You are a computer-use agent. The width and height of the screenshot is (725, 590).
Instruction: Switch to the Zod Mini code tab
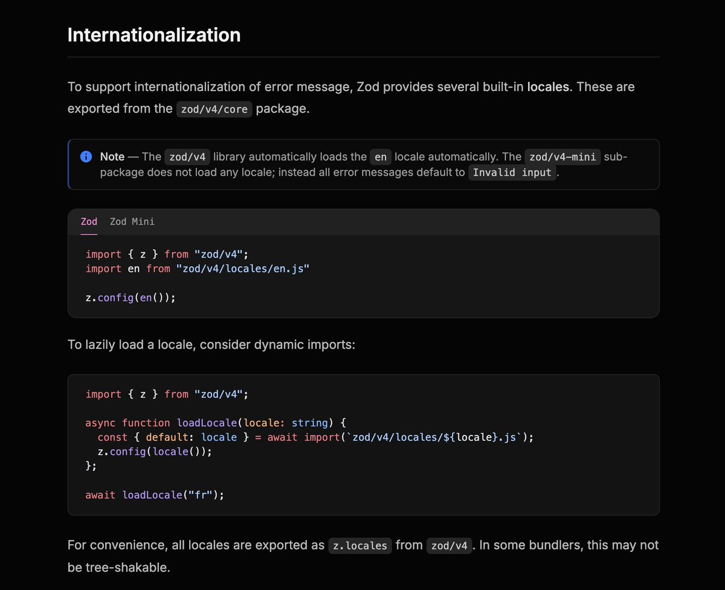[132, 222]
